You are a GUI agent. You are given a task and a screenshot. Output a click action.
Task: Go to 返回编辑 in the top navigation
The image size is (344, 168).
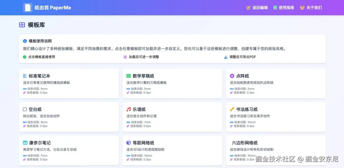click(257, 8)
